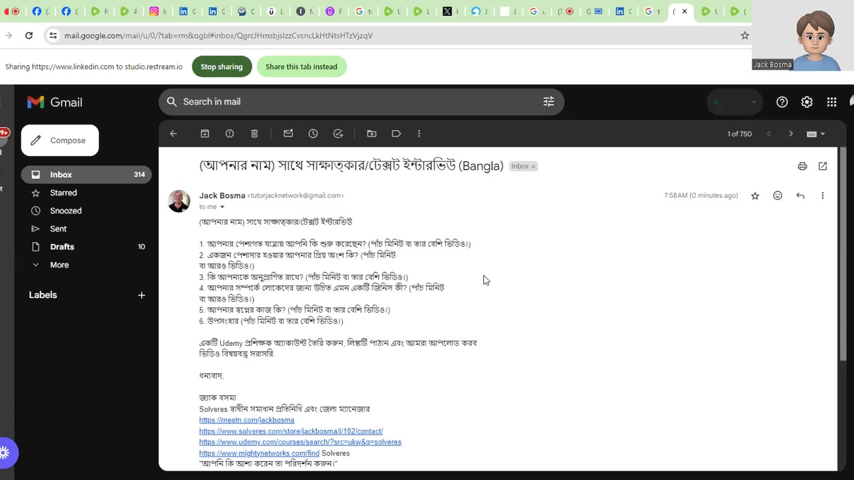Open the email in a new window

click(x=823, y=166)
